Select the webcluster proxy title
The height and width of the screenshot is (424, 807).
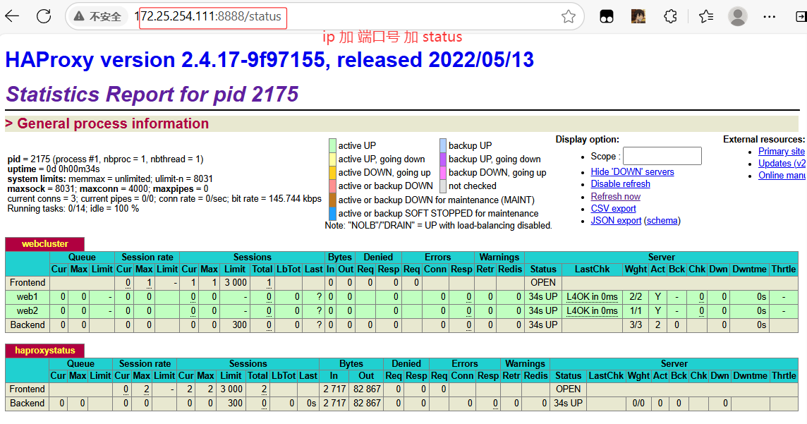(x=44, y=244)
